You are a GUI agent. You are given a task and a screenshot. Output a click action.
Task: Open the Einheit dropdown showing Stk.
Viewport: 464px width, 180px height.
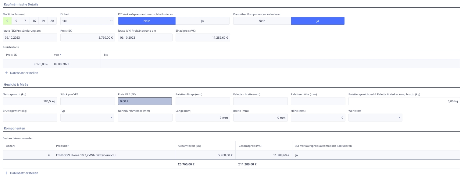87,21
